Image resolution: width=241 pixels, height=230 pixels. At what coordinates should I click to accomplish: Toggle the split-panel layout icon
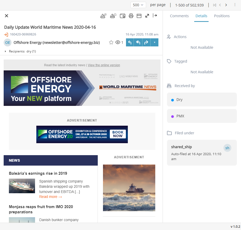[139, 16]
